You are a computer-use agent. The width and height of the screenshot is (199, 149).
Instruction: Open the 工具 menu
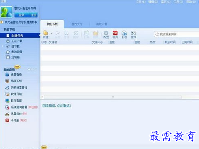[x=178, y=2]
